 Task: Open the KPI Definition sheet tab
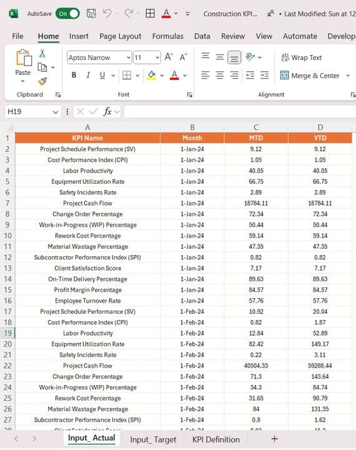(216, 439)
